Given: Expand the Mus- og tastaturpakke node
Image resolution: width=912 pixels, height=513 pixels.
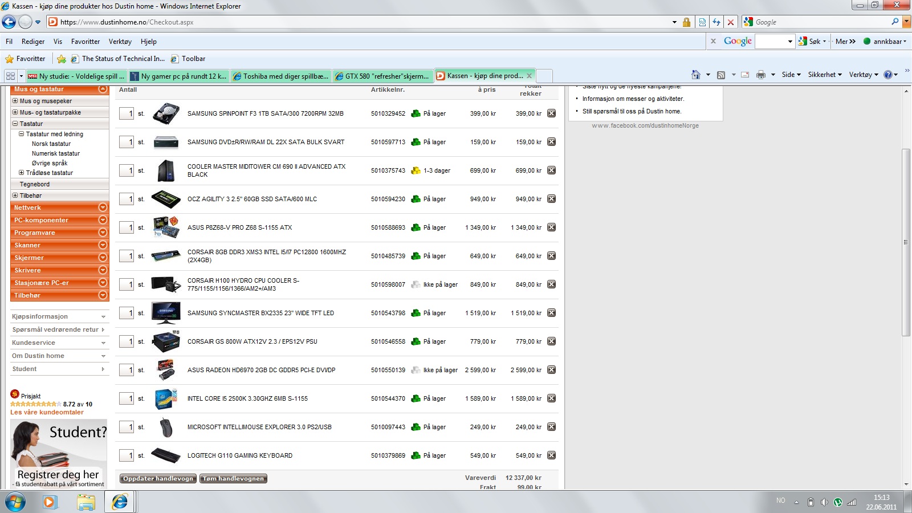Looking at the screenshot, I should [x=15, y=112].
